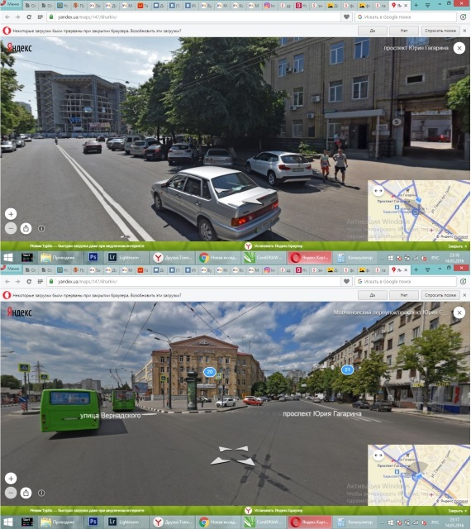Reload the page in the upper browser window

point(29,17)
